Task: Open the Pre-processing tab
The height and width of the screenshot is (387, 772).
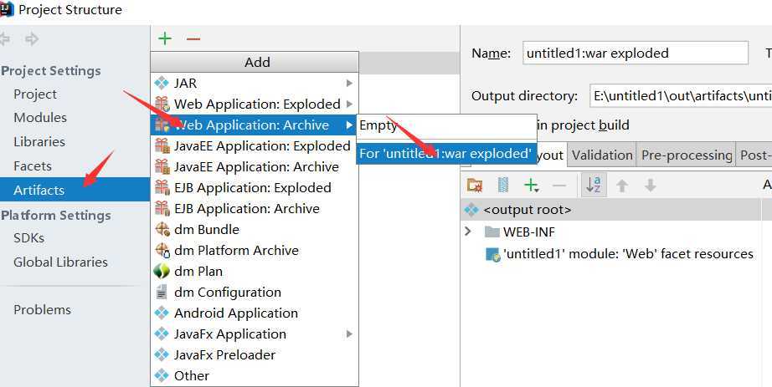Action: 687,155
